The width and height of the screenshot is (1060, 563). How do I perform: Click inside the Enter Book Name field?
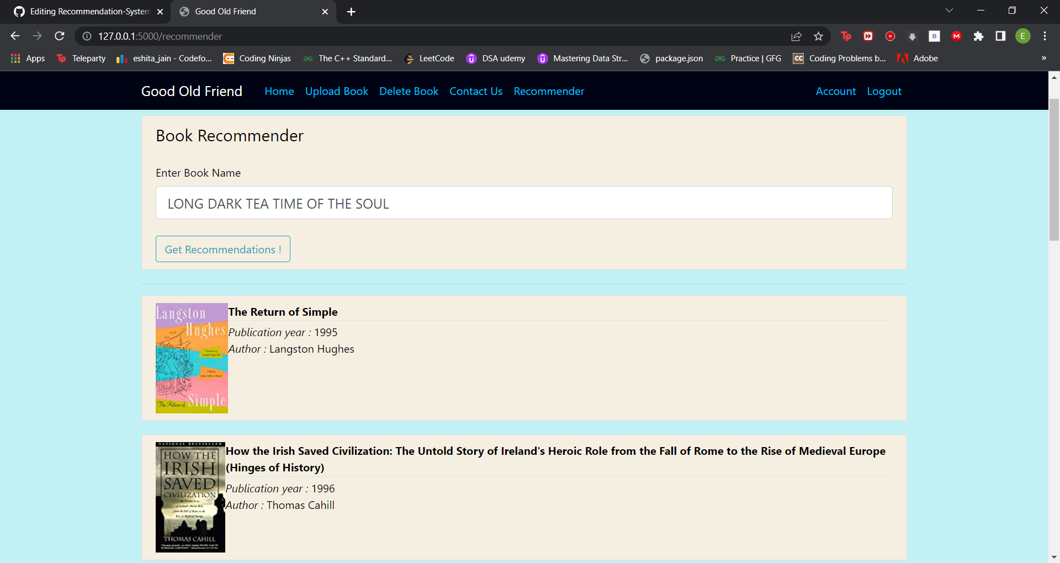(x=524, y=203)
